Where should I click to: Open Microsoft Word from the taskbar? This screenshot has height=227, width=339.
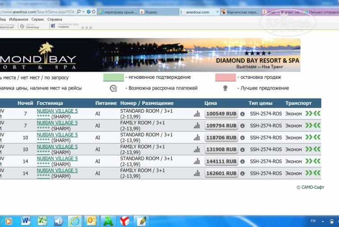[x=26, y=221]
